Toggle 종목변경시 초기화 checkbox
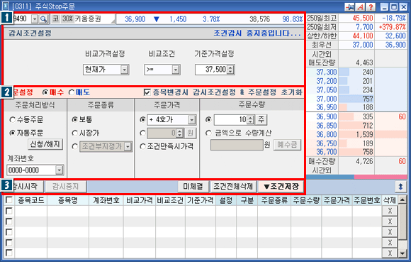The height and width of the screenshot is (262, 411). click(x=147, y=92)
